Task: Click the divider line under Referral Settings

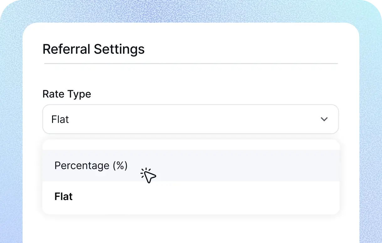Action: click(x=191, y=64)
